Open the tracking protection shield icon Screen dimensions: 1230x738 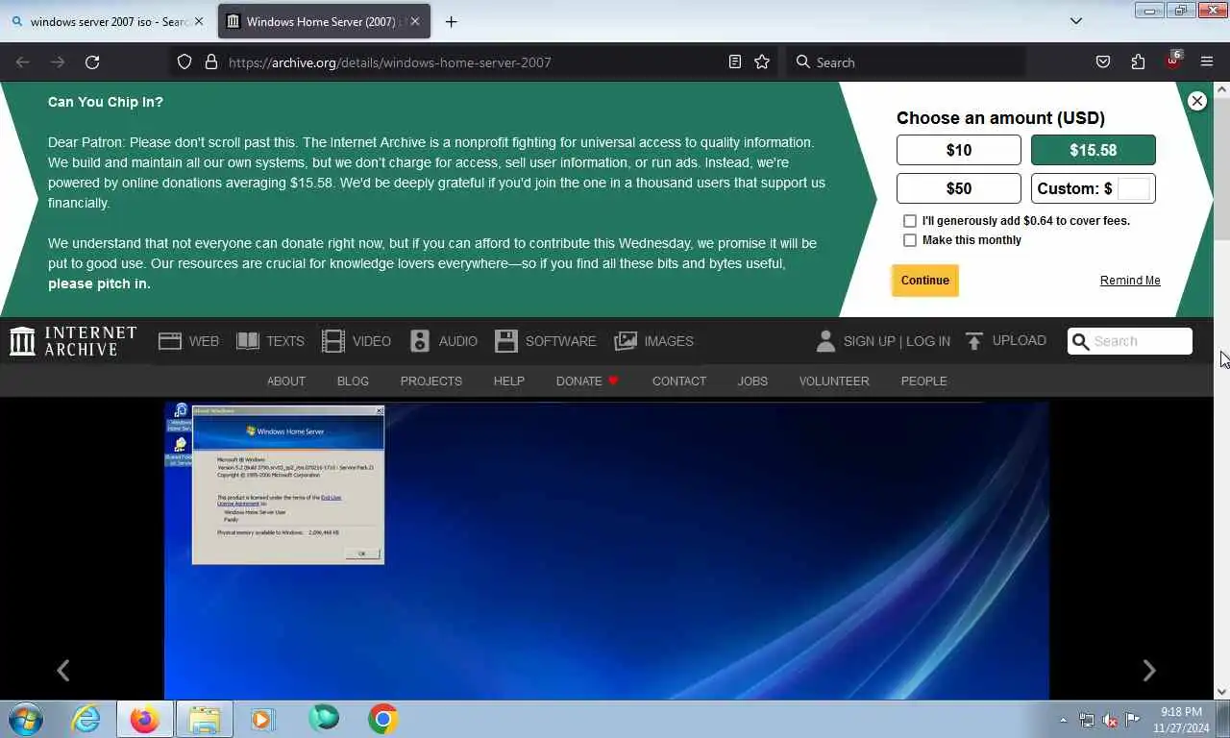184,62
